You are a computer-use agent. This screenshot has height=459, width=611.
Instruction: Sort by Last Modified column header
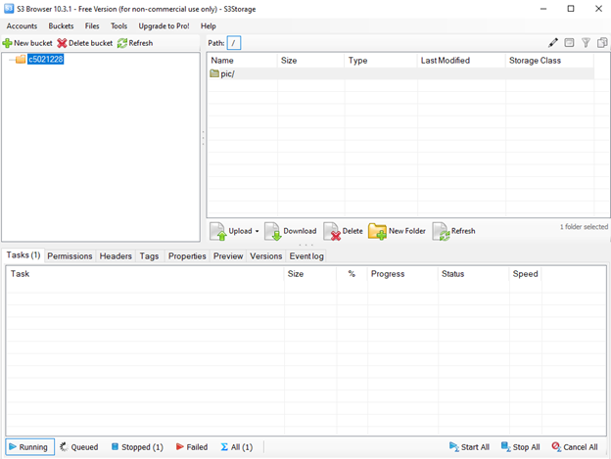coord(461,61)
